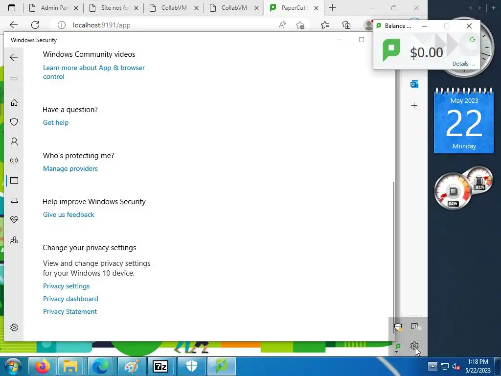Switch to the second CollabVM tab
The width and height of the screenshot is (501, 376).
234,8
